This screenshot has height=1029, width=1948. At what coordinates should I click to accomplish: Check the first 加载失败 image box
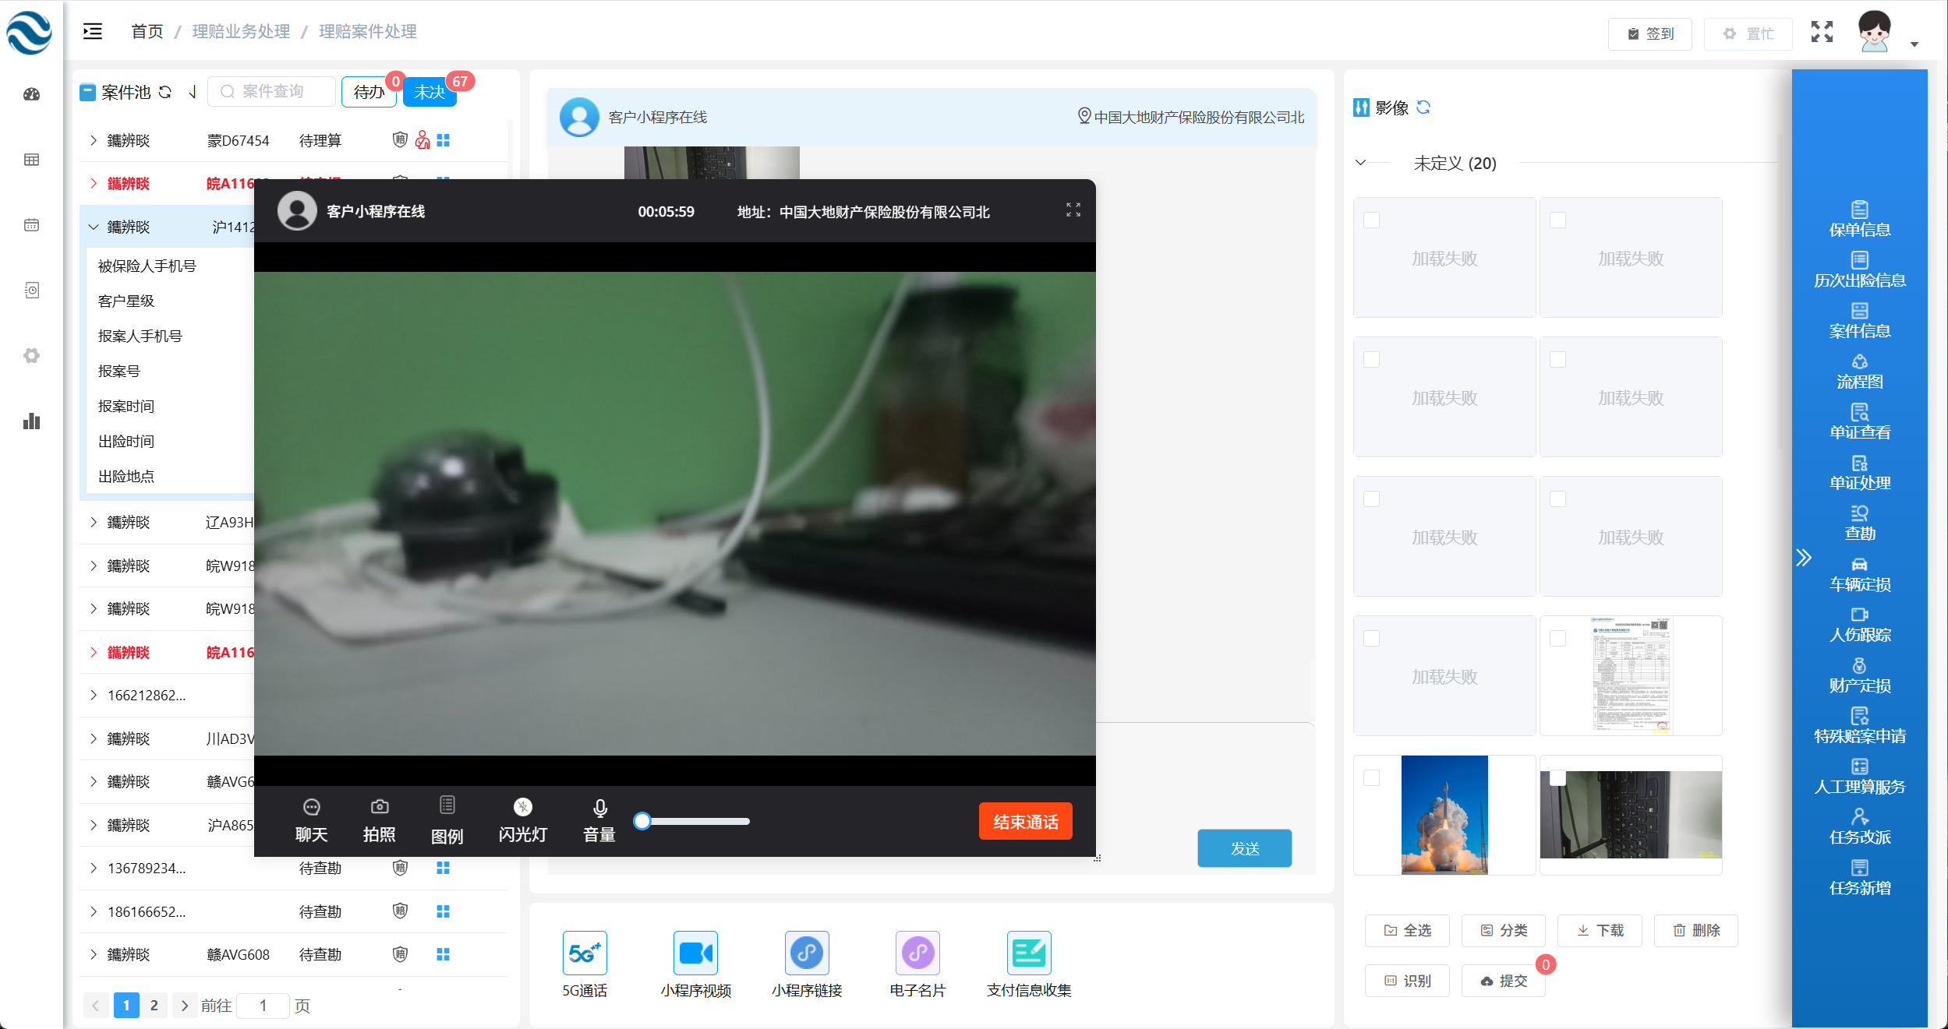pyautogui.click(x=1371, y=220)
